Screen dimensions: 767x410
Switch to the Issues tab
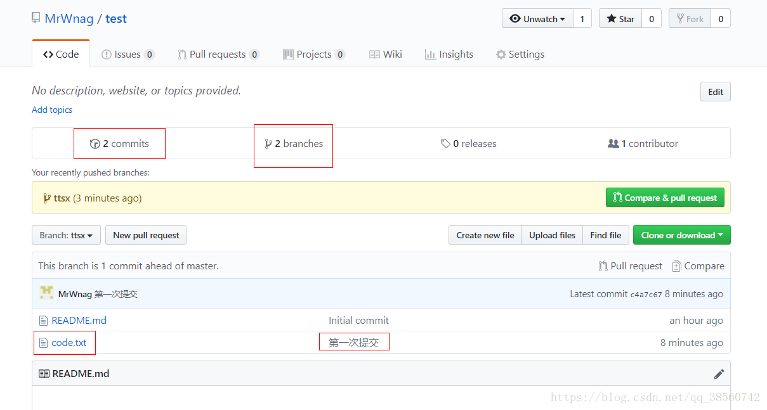pyautogui.click(x=128, y=54)
